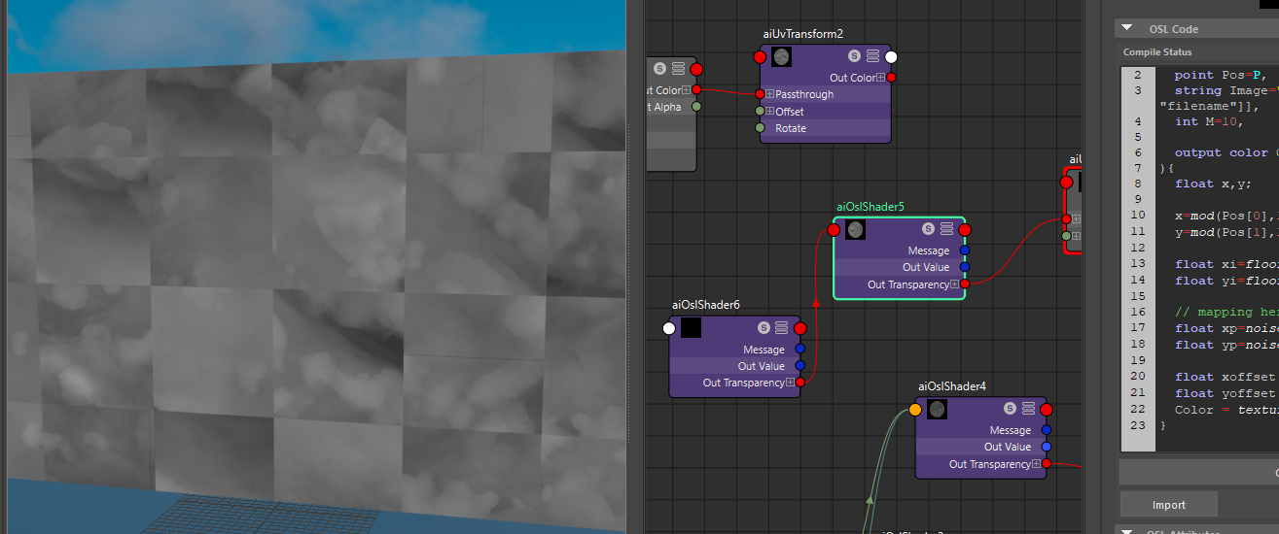
Task: Click the main output port of aiOslShader6
Action: [x=800, y=328]
